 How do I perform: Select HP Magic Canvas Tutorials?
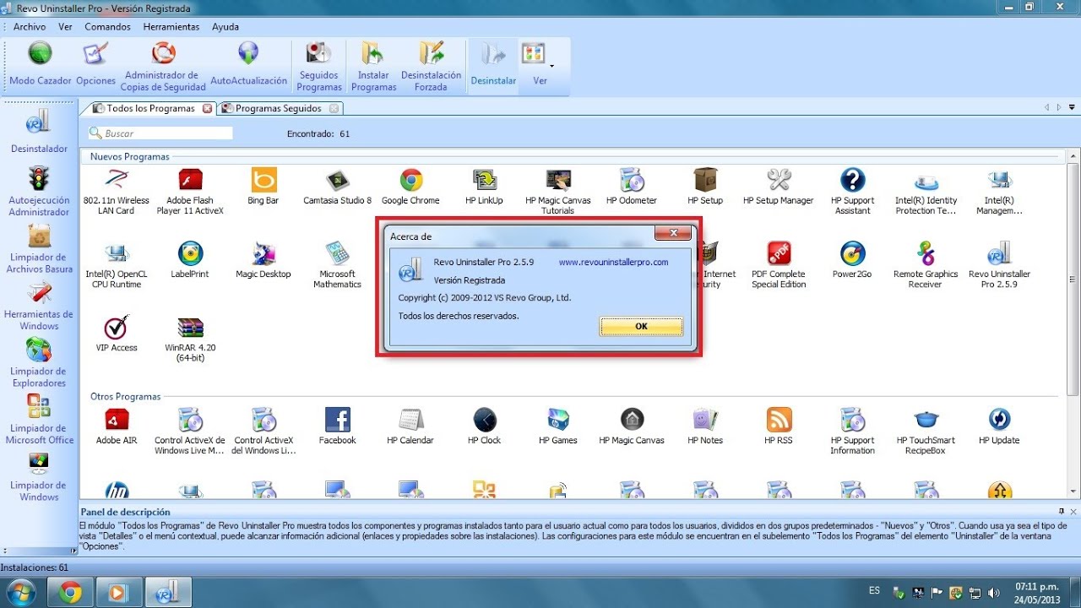point(558,191)
